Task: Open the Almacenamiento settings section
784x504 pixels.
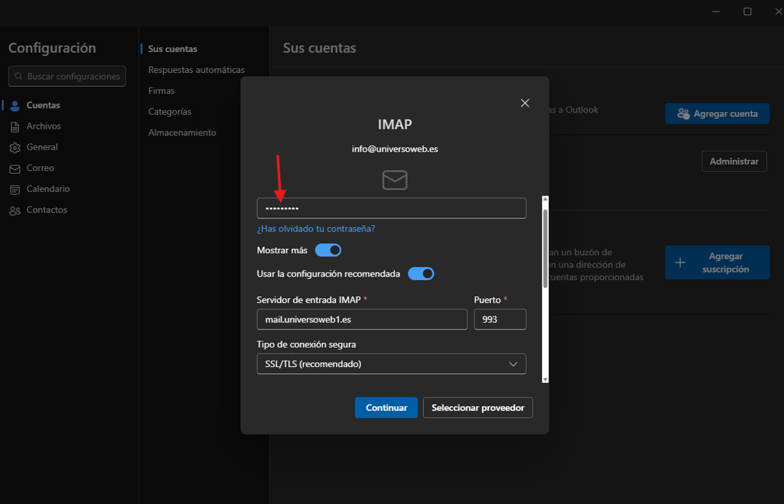Action: tap(182, 132)
